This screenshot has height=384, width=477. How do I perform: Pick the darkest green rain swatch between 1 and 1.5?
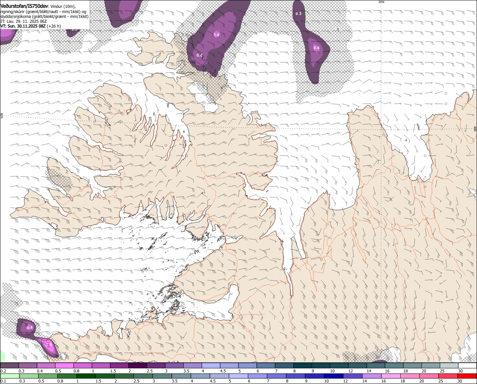click(x=86, y=376)
